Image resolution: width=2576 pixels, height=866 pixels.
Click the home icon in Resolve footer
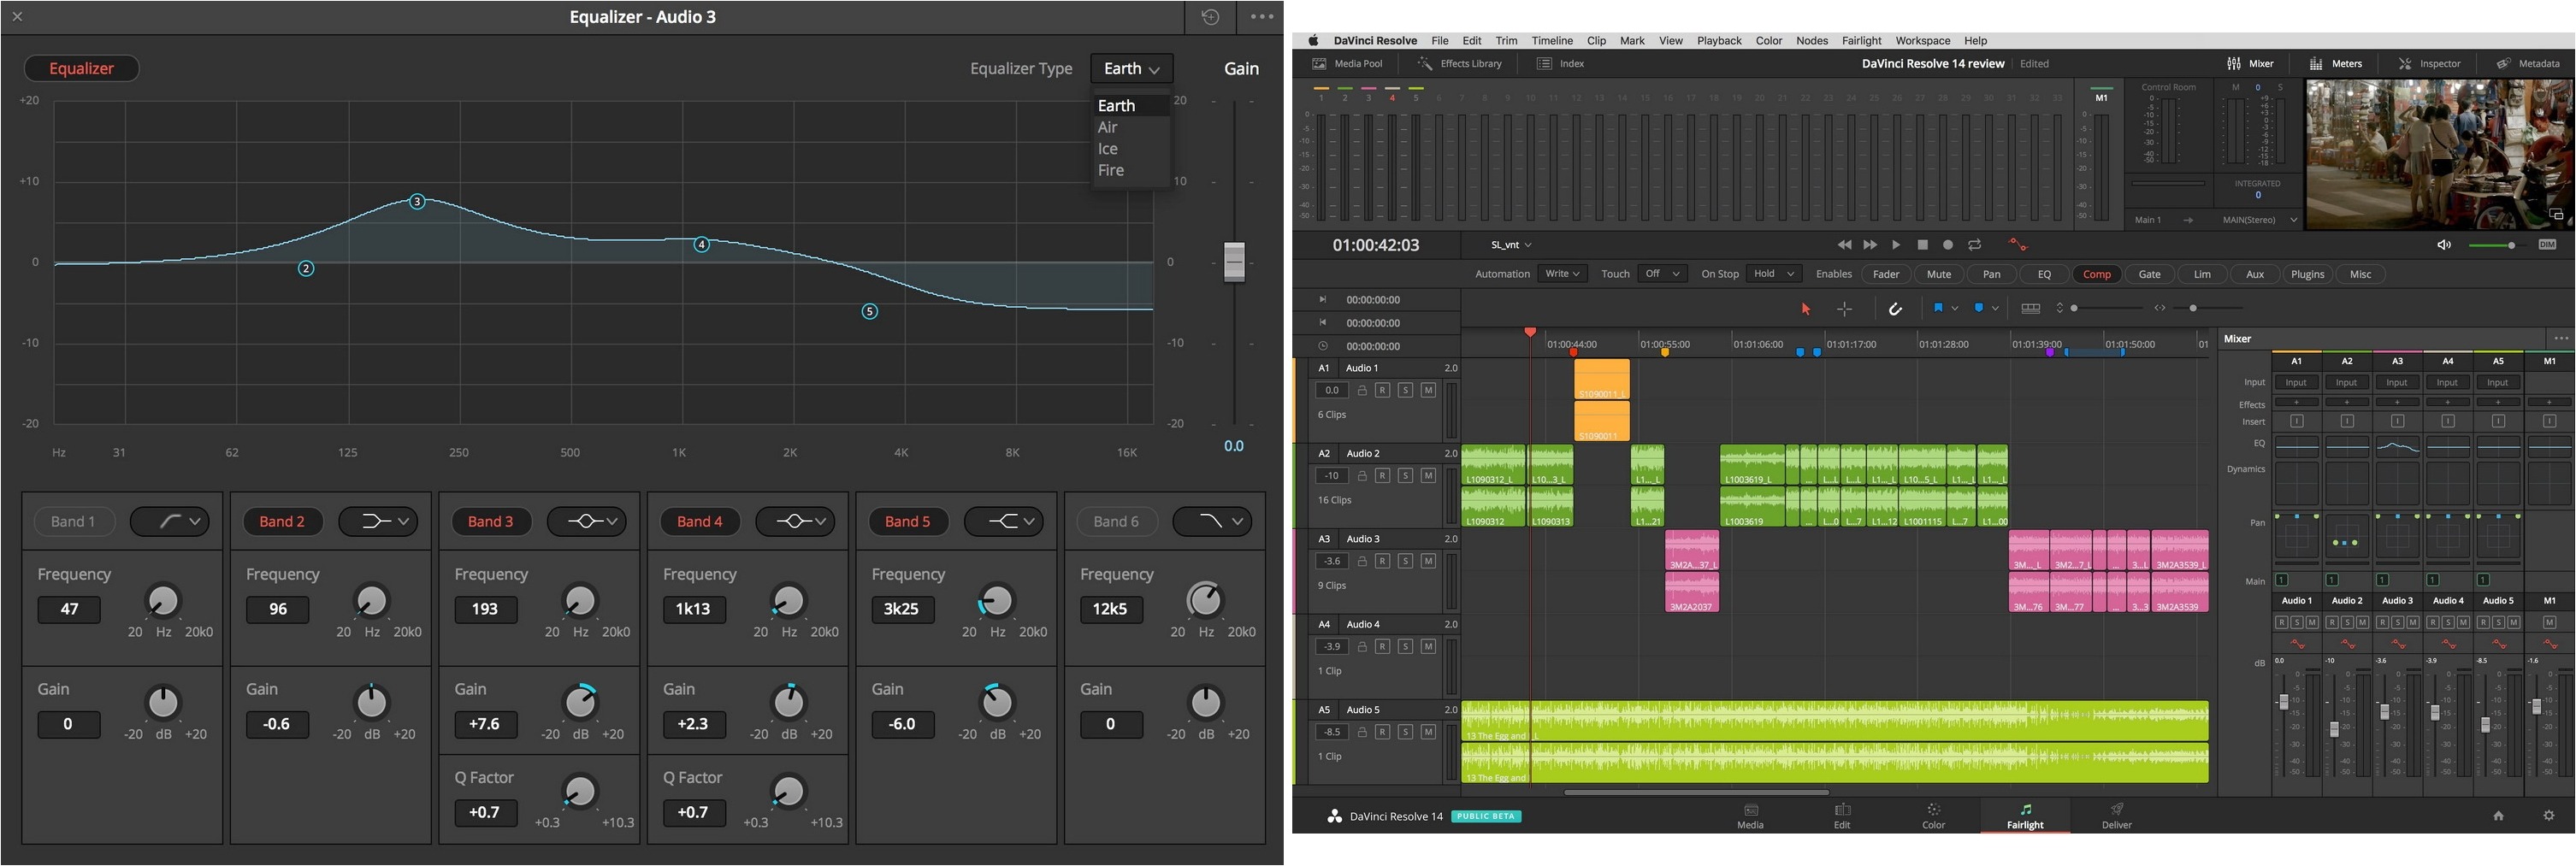pyautogui.click(x=2498, y=816)
